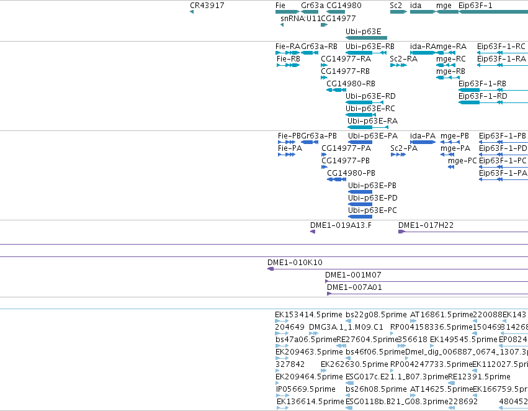The width and height of the screenshot is (528, 411).
Task: Select the Ubi-p63E-RB transcript label
Action: tap(370, 47)
